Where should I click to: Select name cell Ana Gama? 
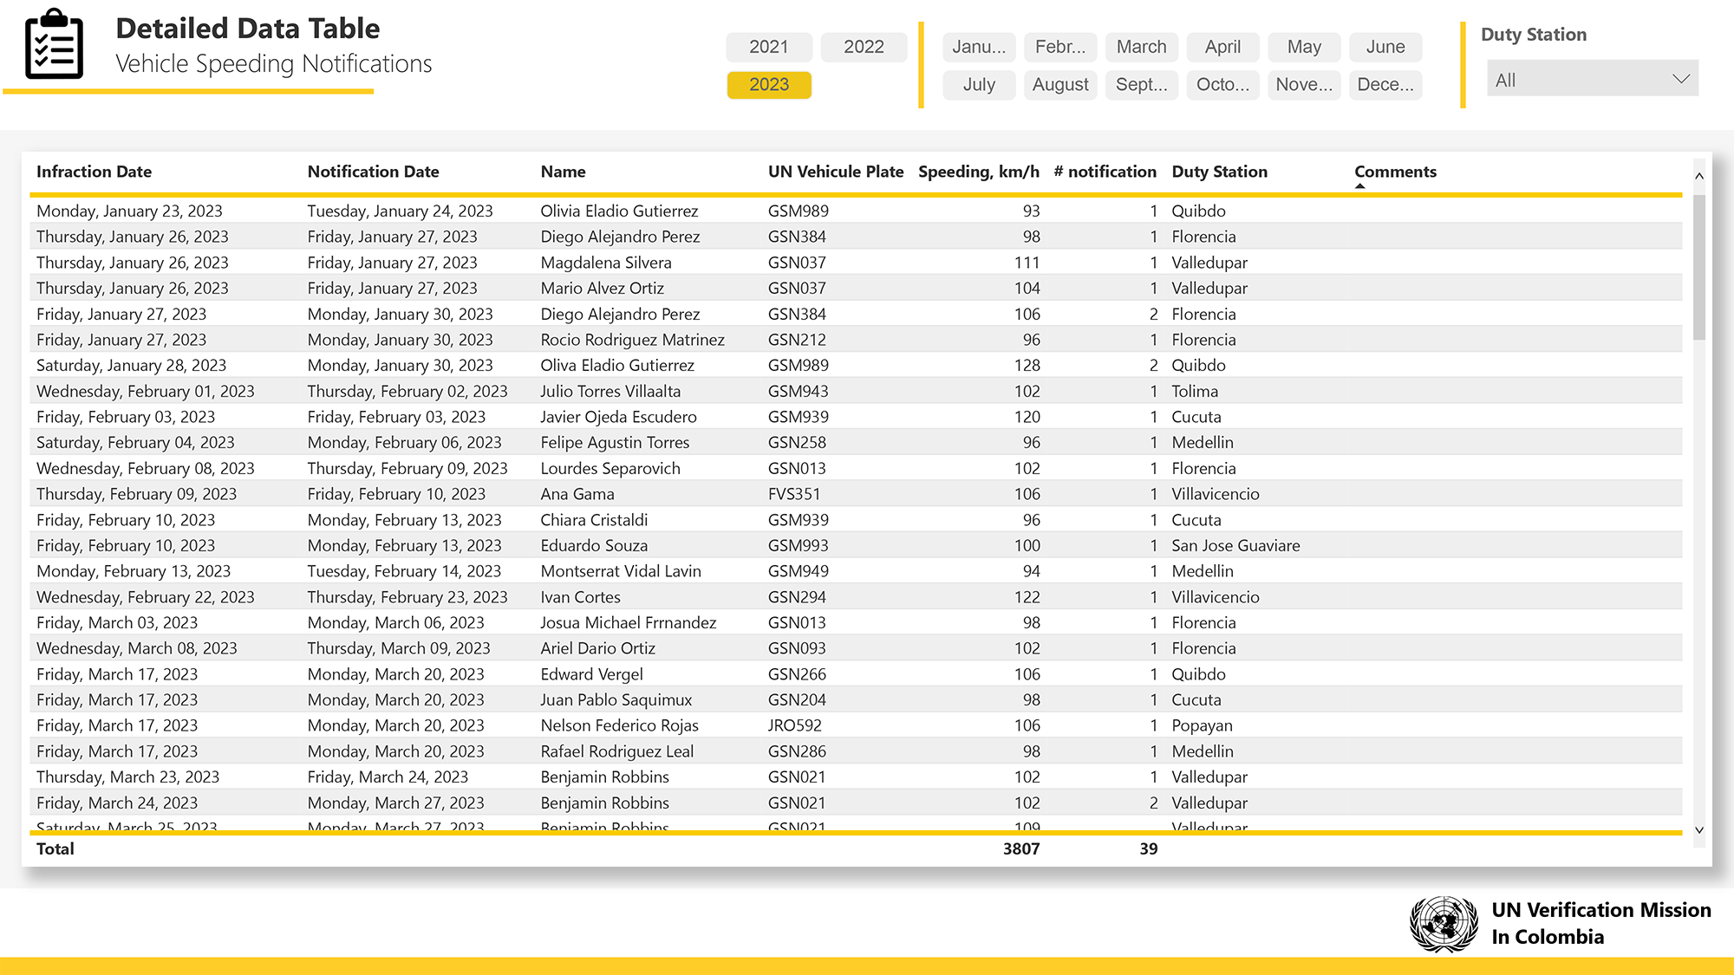pyautogui.click(x=577, y=494)
